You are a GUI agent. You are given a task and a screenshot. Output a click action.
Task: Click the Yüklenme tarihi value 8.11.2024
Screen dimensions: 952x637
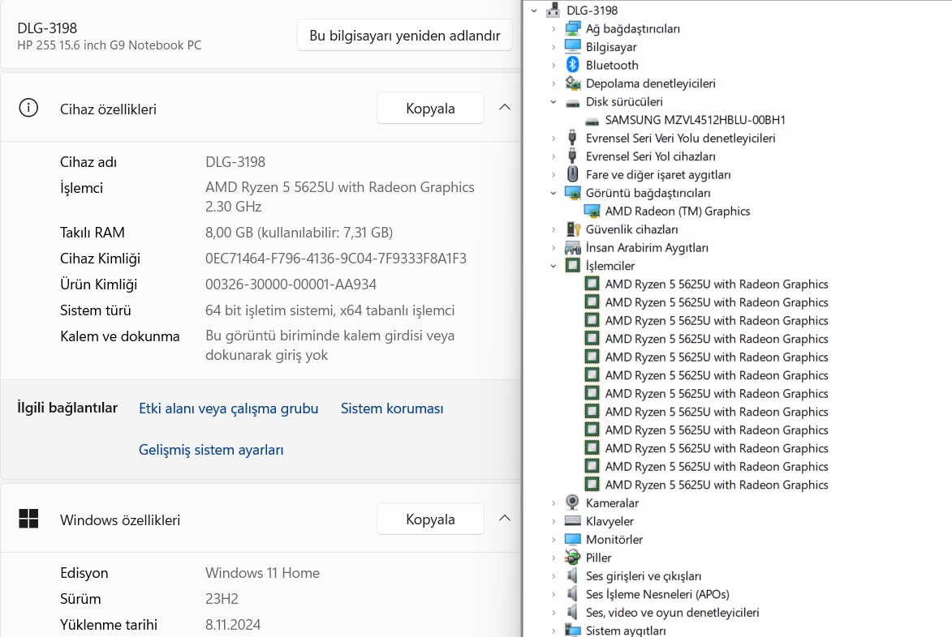(233, 625)
